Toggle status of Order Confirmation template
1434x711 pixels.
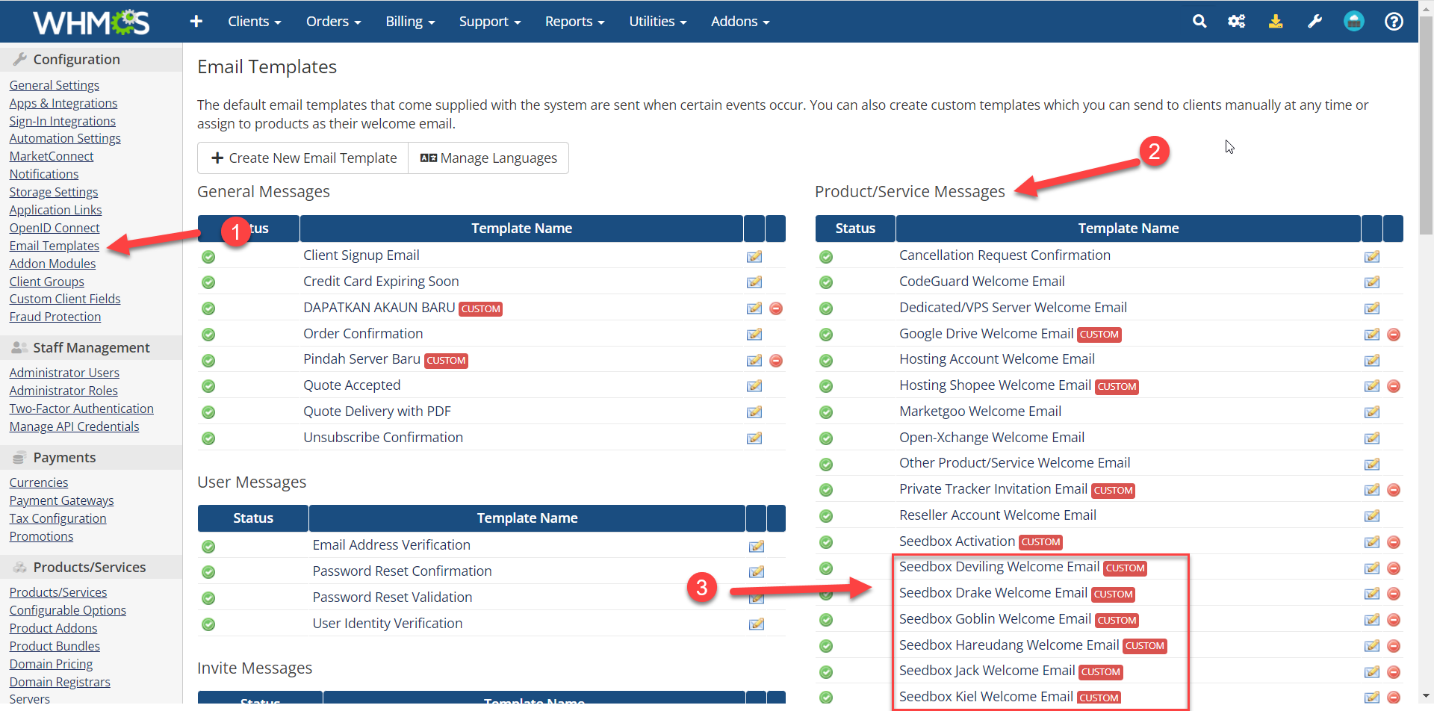tap(208, 335)
